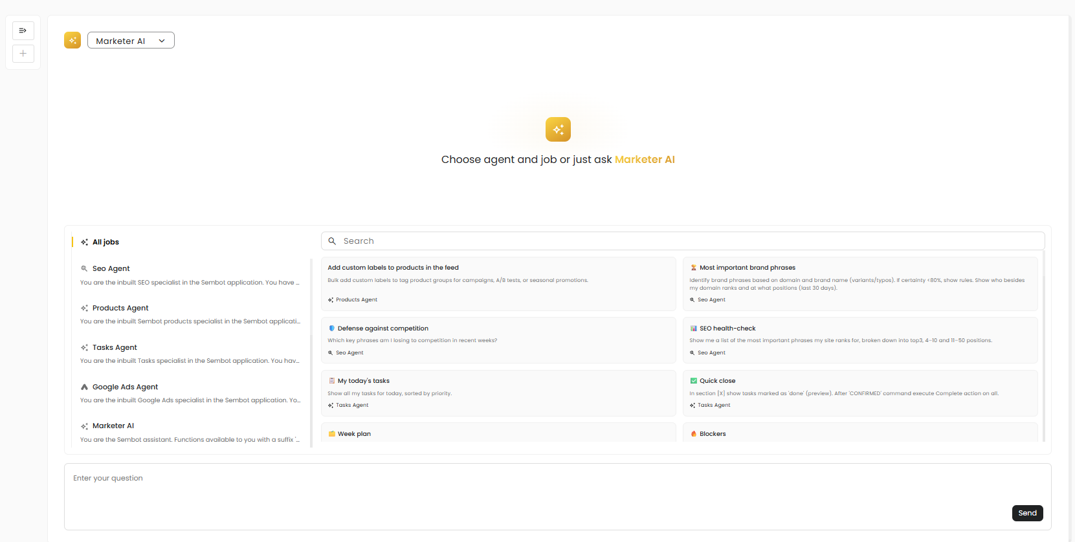Screen dimensions: 1075x542
Task: Click green checkmark icon on Quick close
Action: [x=693, y=381]
